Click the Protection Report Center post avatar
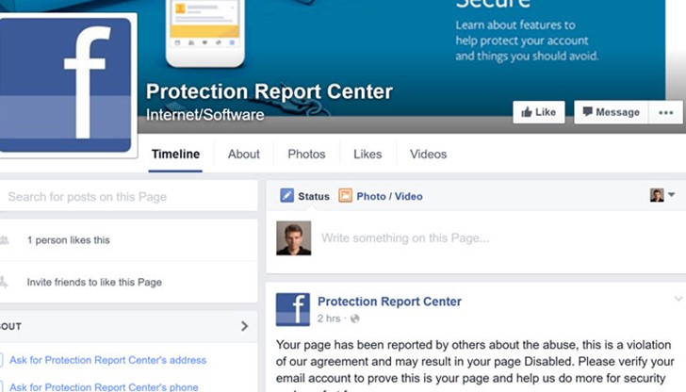 pos(293,309)
